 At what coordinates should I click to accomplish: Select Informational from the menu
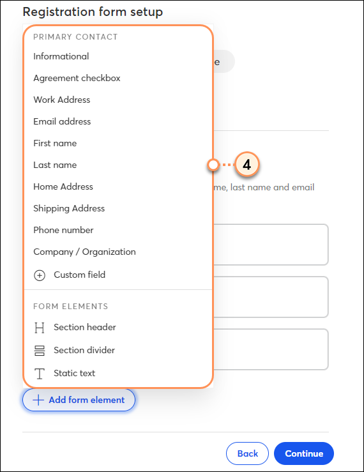(x=118, y=56)
